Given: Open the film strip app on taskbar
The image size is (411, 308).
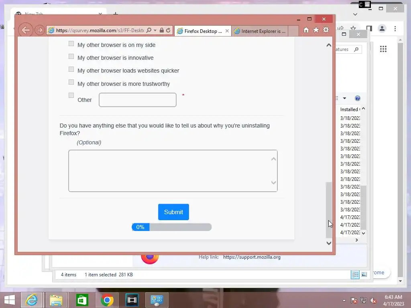Looking at the screenshot, I should 132,300.
